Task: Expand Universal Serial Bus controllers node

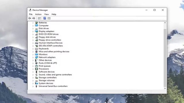Action: (x=33, y=86)
